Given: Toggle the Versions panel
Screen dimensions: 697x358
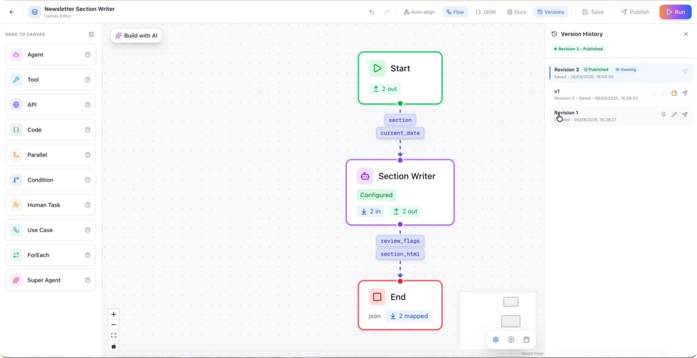Looking at the screenshot, I should (x=551, y=12).
